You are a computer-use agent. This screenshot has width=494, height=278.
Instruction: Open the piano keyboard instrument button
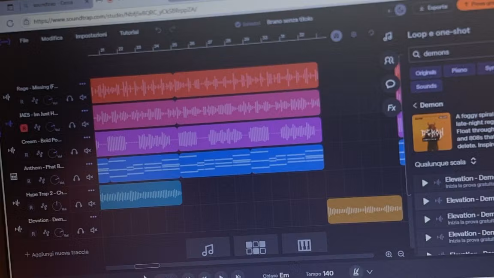click(304, 245)
